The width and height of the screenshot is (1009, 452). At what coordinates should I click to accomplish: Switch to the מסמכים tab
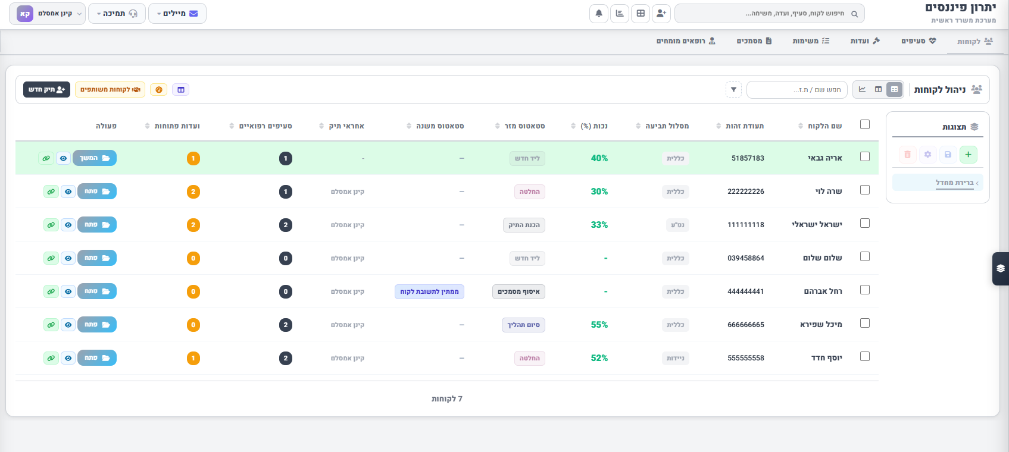754,41
